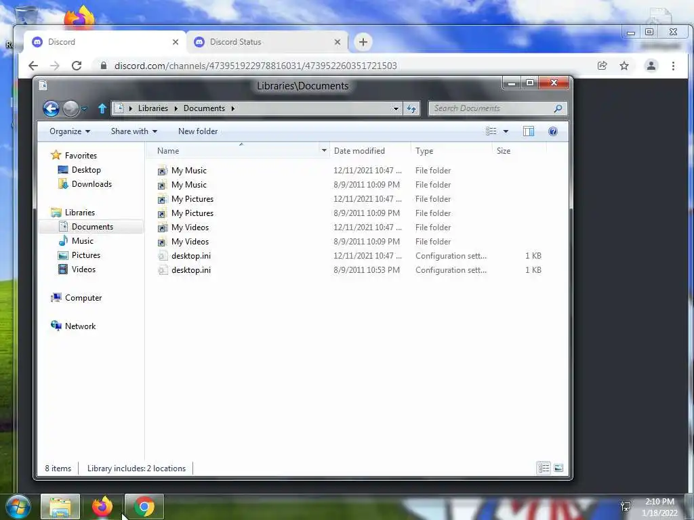Select Computer in the navigation pane

(x=76, y=298)
